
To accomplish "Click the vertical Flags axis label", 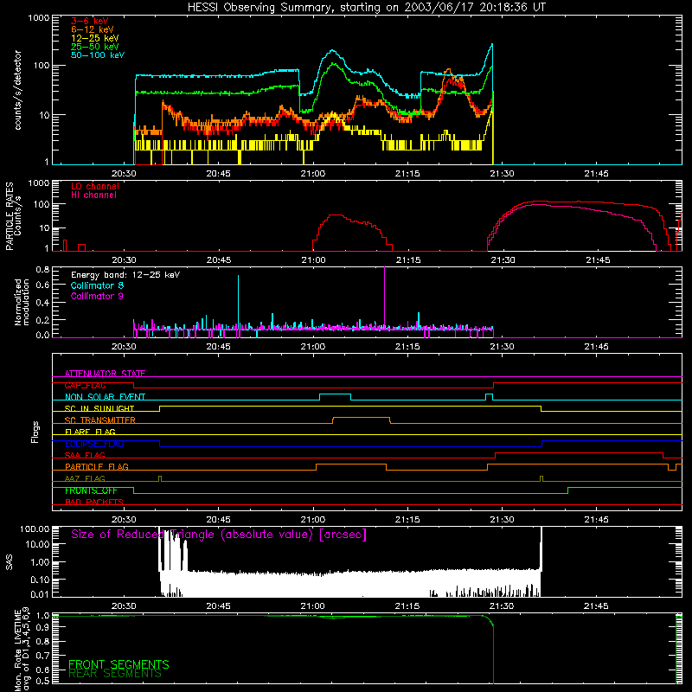I will 35,432.
